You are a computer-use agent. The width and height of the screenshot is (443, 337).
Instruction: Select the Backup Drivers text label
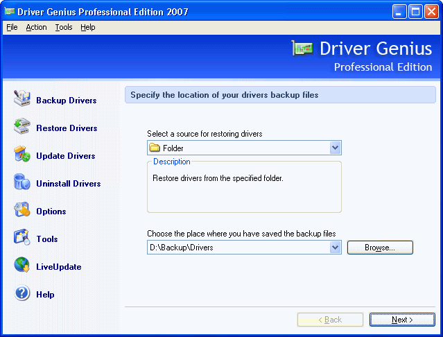(x=67, y=101)
